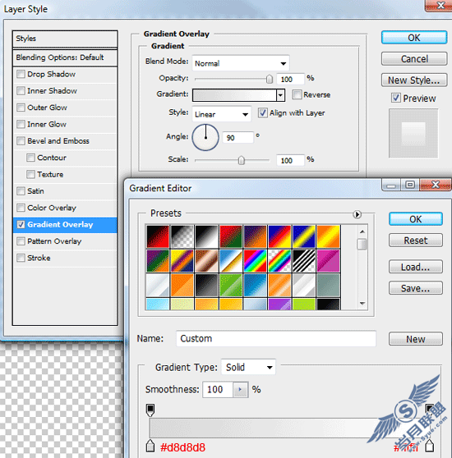Click the left opacity stop above gradient bar

point(150,410)
